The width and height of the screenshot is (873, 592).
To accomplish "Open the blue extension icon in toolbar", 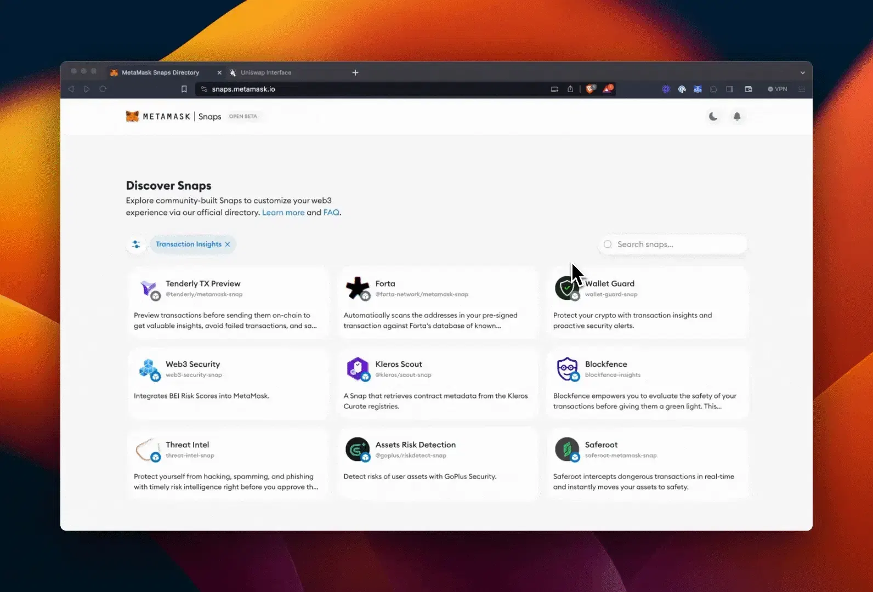I will coord(698,89).
